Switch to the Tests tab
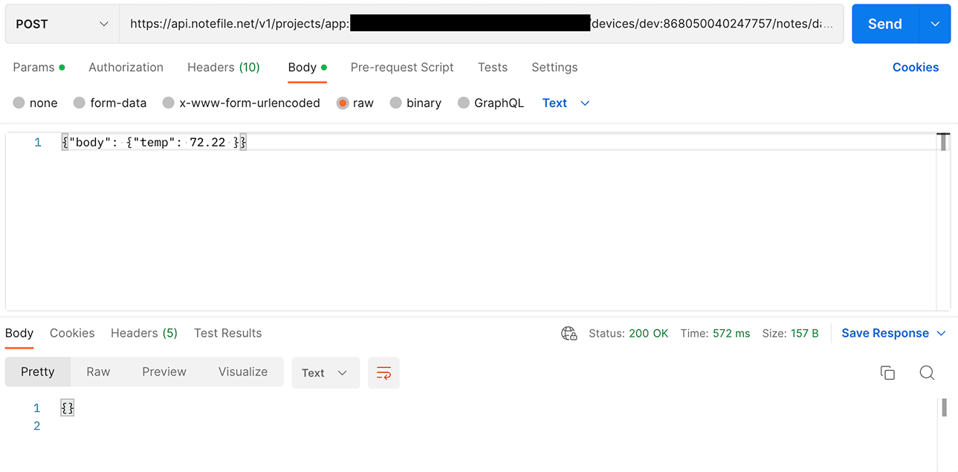This screenshot has width=958, height=472. pyautogui.click(x=493, y=67)
